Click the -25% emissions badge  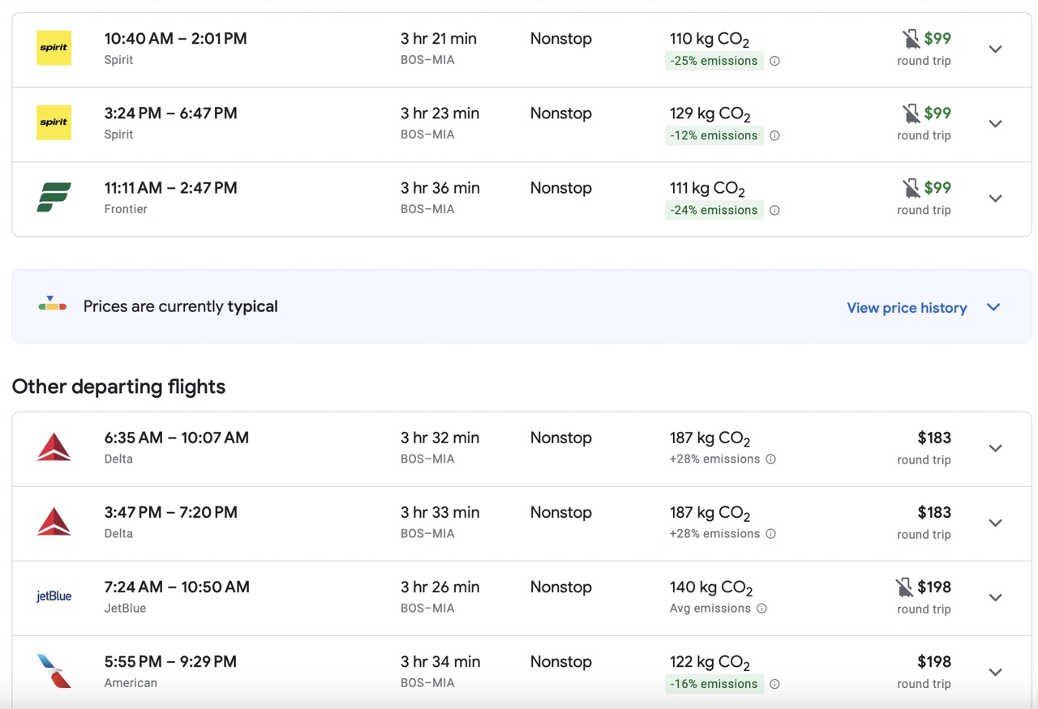tap(714, 61)
